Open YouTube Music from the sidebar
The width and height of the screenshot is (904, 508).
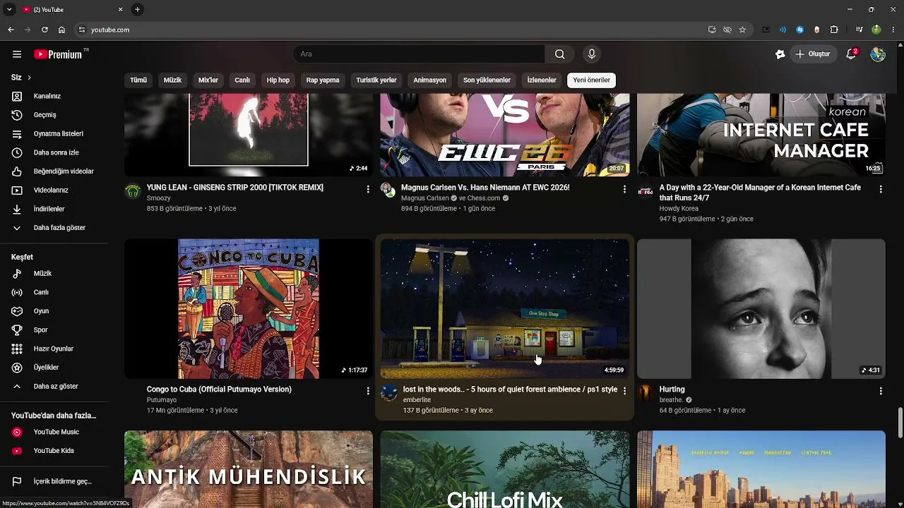click(54, 432)
